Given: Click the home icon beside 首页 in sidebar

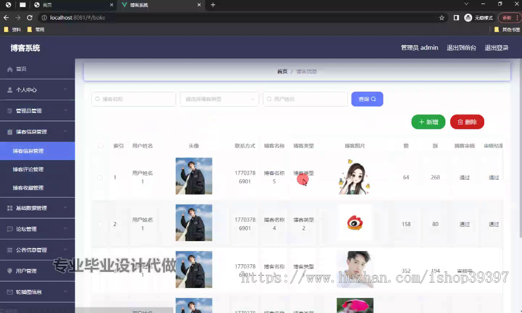Looking at the screenshot, I should click(x=10, y=69).
